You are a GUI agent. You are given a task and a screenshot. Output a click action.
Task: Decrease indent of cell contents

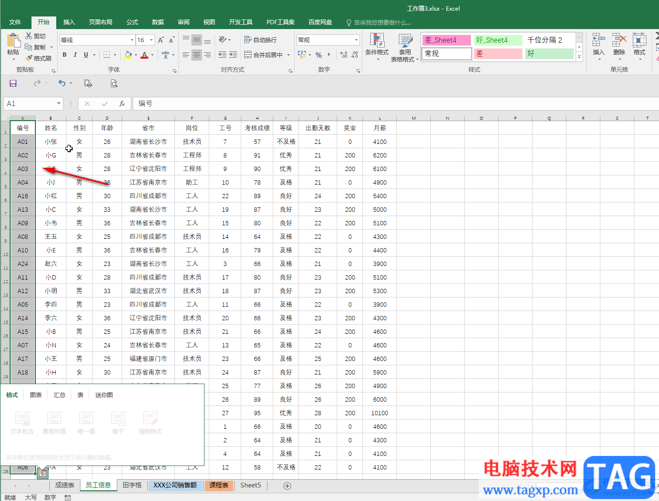click(222, 55)
